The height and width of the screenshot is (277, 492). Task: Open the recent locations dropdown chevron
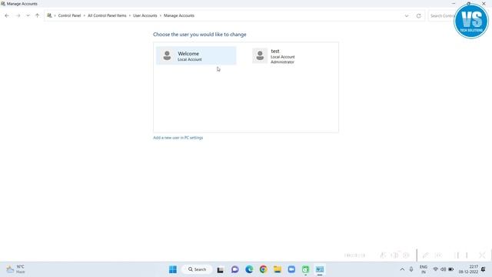pyautogui.click(x=28, y=15)
